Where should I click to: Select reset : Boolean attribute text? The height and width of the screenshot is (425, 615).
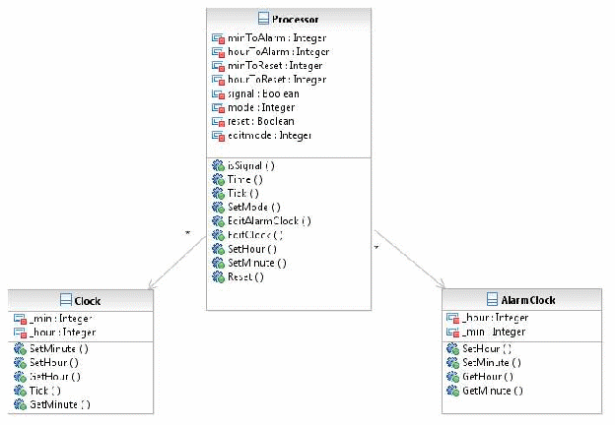pos(261,121)
